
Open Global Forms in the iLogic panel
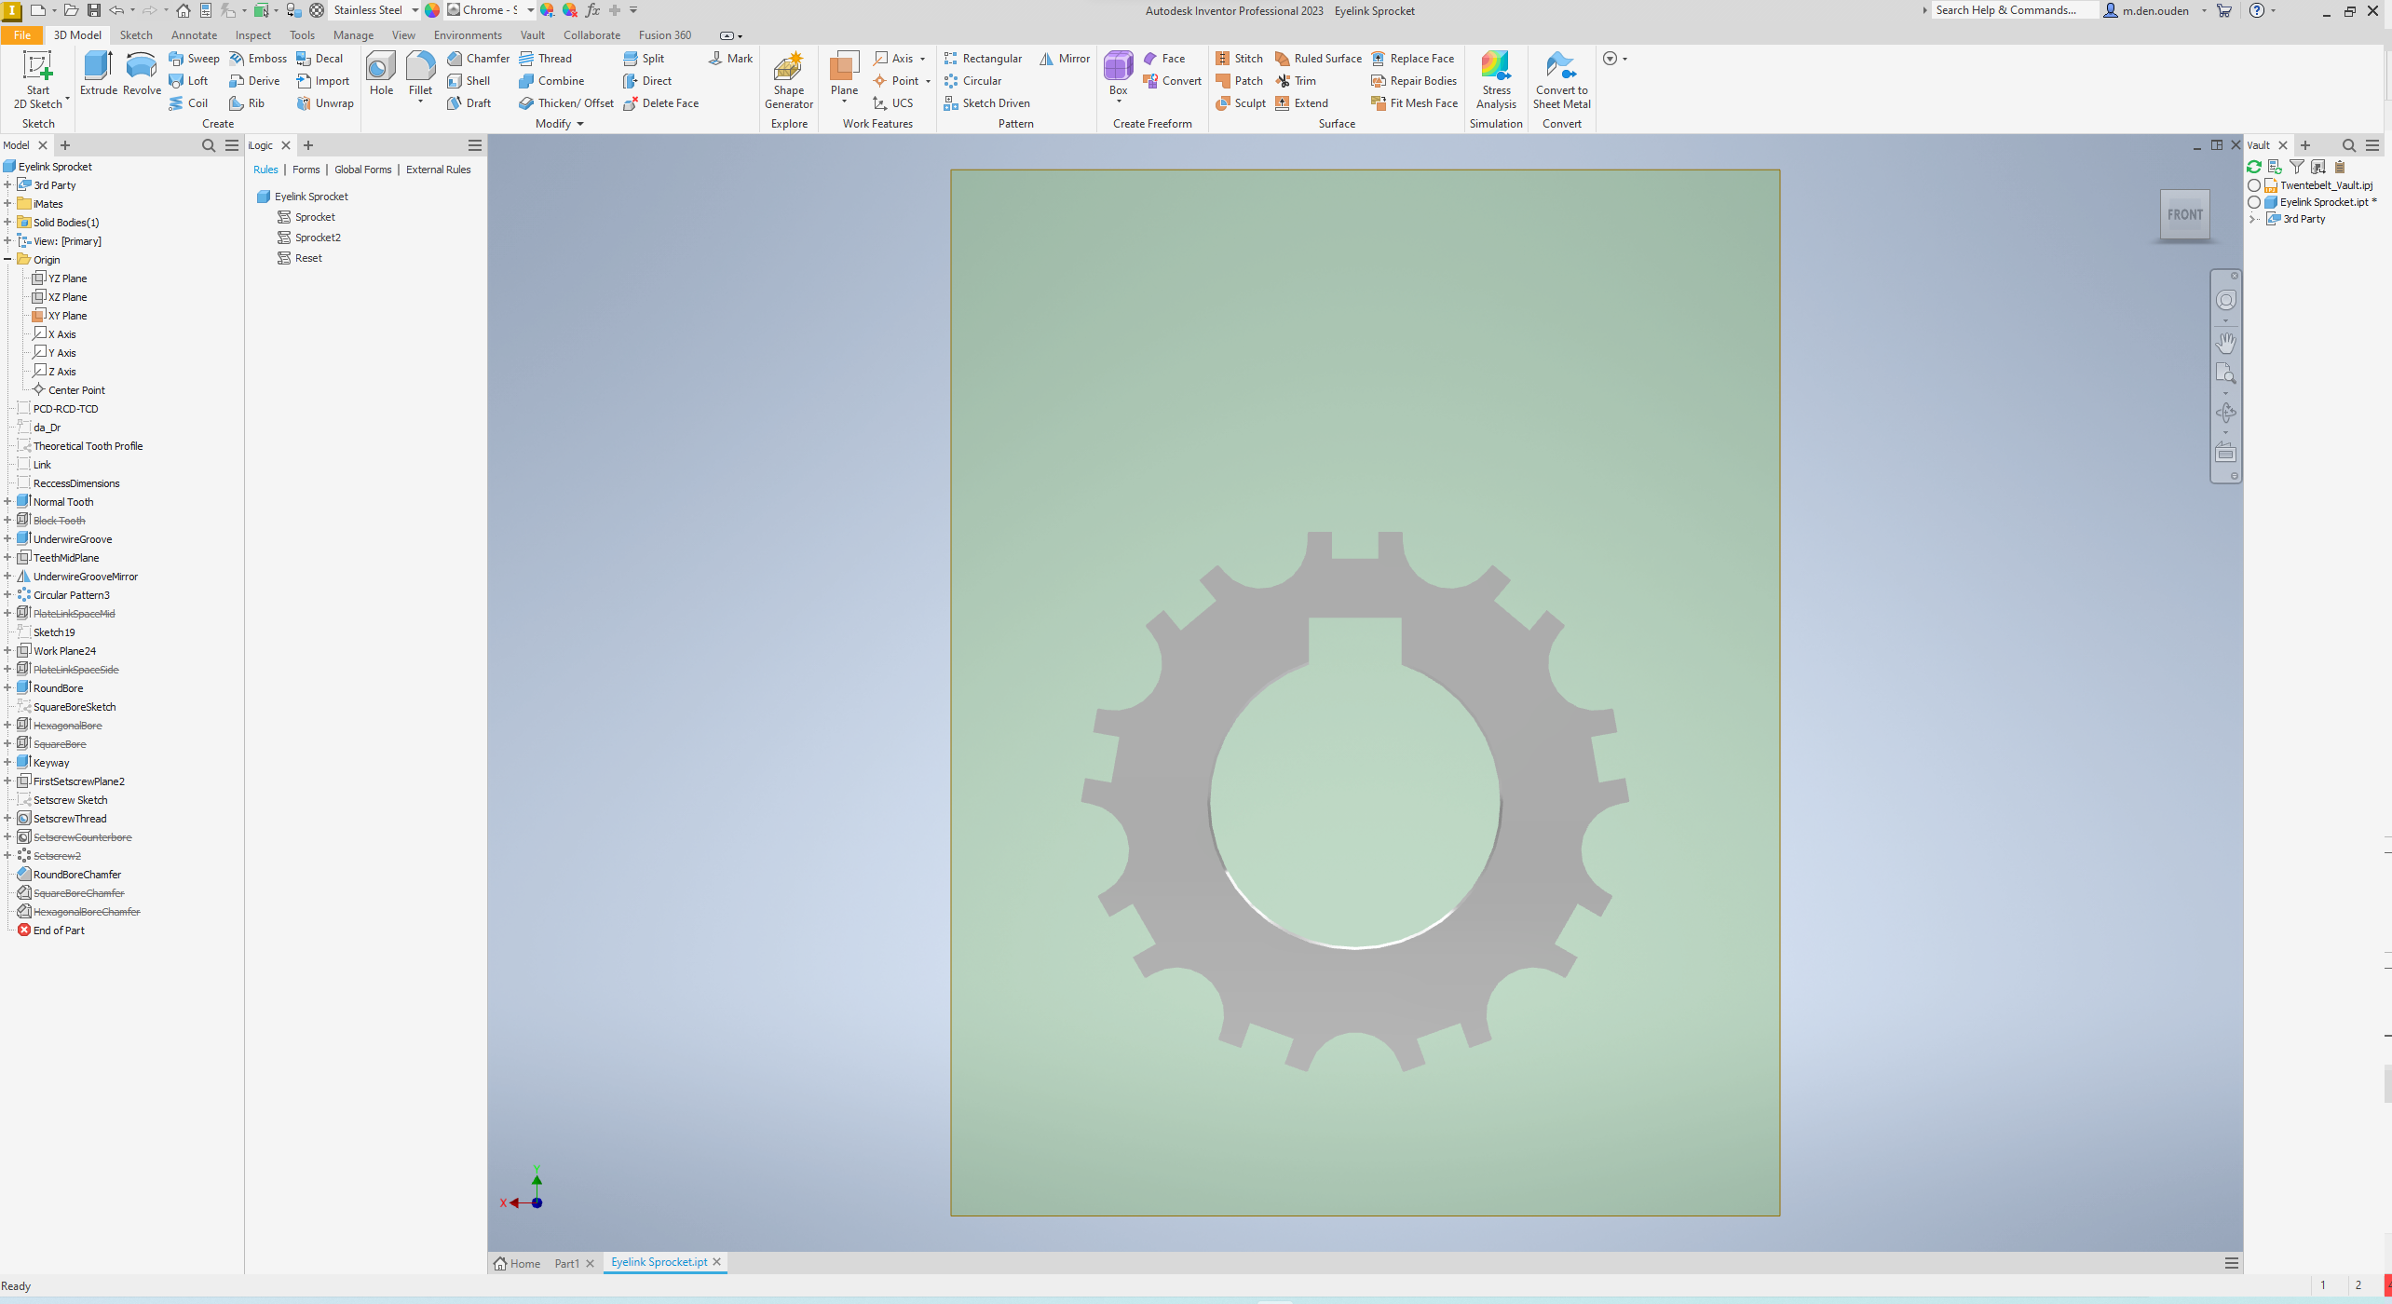pyautogui.click(x=363, y=169)
